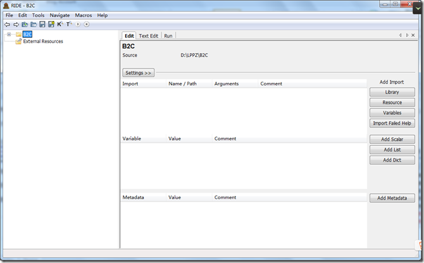The image size is (424, 263).
Task: Click the dark dropdown arrow at top-right corner
Action: tap(418, 8)
